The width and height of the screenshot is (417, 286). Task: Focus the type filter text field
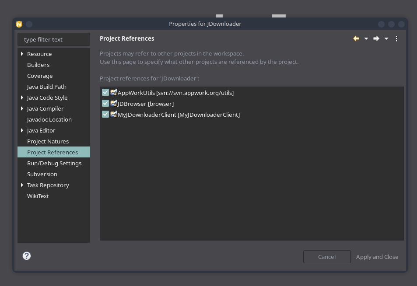click(54, 39)
